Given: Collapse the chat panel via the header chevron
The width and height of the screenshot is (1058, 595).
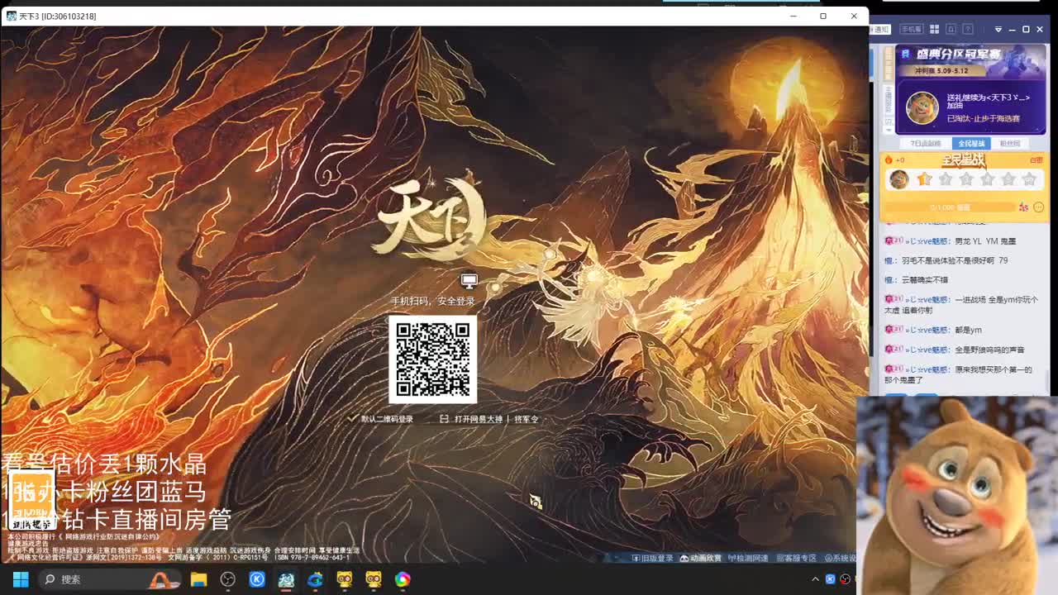Looking at the screenshot, I should [x=889, y=131].
